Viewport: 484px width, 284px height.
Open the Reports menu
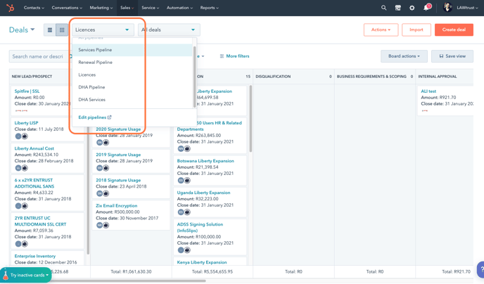point(209,8)
